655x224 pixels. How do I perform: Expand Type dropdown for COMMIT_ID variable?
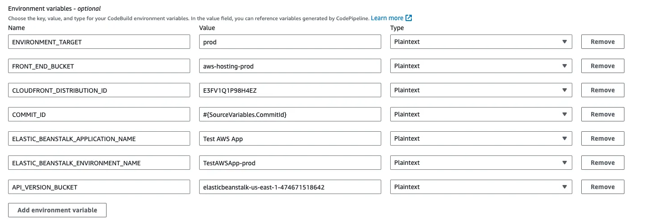coord(481,114)
